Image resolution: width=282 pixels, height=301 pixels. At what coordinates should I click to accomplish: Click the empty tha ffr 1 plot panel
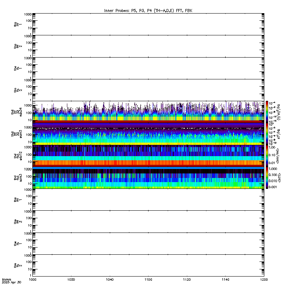[x=148, y=24]
